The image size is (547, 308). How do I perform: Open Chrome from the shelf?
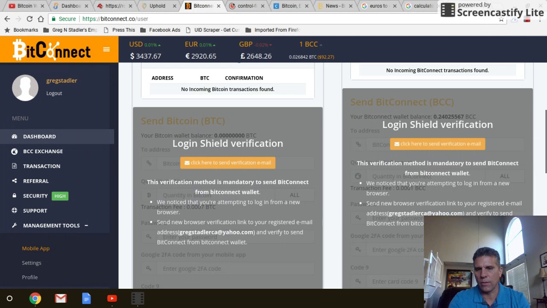click(x=35, y=299)
